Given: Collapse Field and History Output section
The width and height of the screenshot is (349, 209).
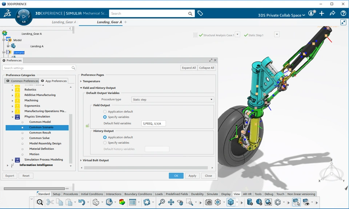Looking at the screenshot, I should (81, 88).
